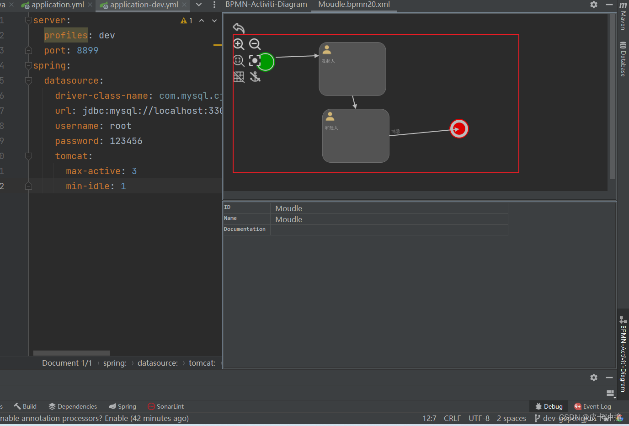Collapse the server: block fold marker
The width and height of the screenshot is (629, 426).
pyautogui.click(x=28, y=20)
